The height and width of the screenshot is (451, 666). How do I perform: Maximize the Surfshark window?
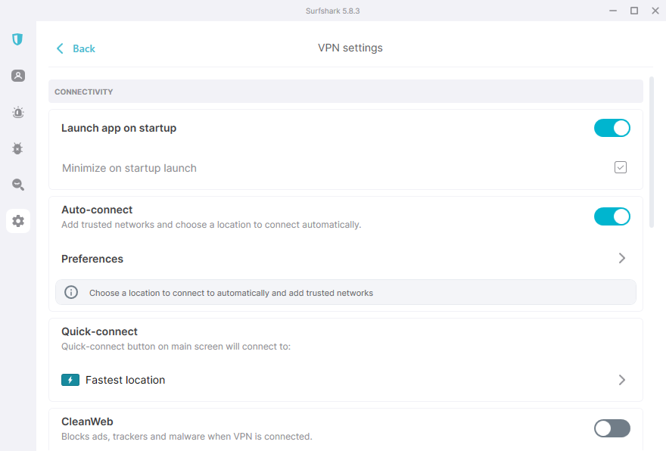pyautogui.click(x=633, y=11)
